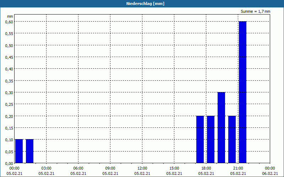Screen dimensions: 284x177
Task: Click the 0,10 y-axis label
Action: [x=9, y=139]
